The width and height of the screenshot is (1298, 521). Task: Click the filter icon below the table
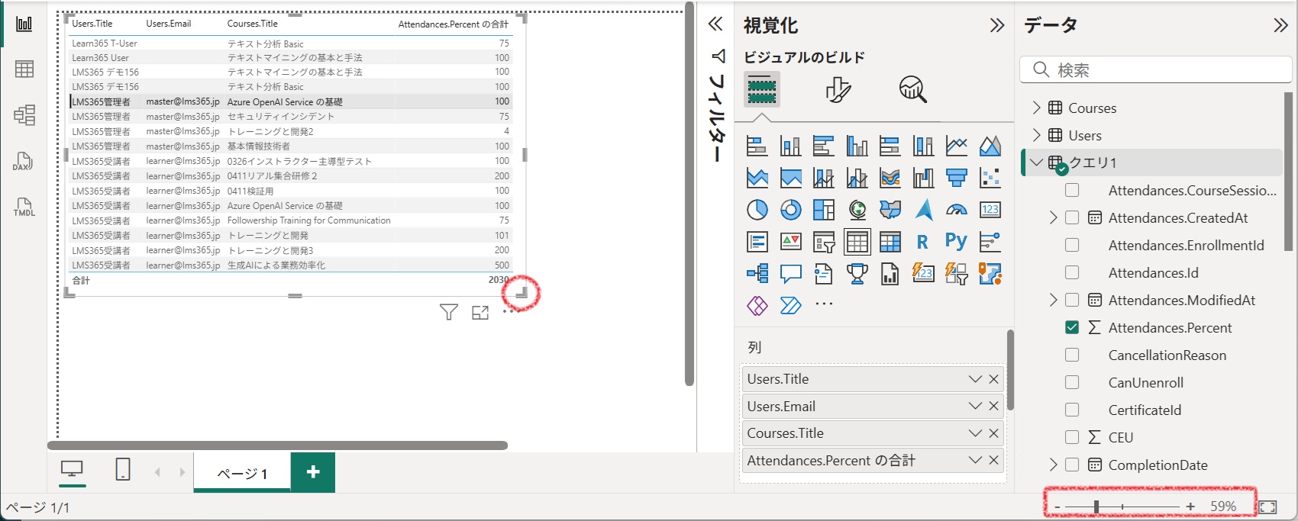(x=449, y=312)
